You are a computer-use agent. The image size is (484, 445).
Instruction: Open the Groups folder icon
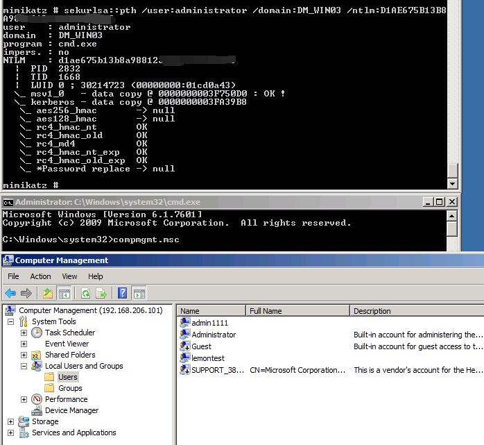tap(49, 388)
